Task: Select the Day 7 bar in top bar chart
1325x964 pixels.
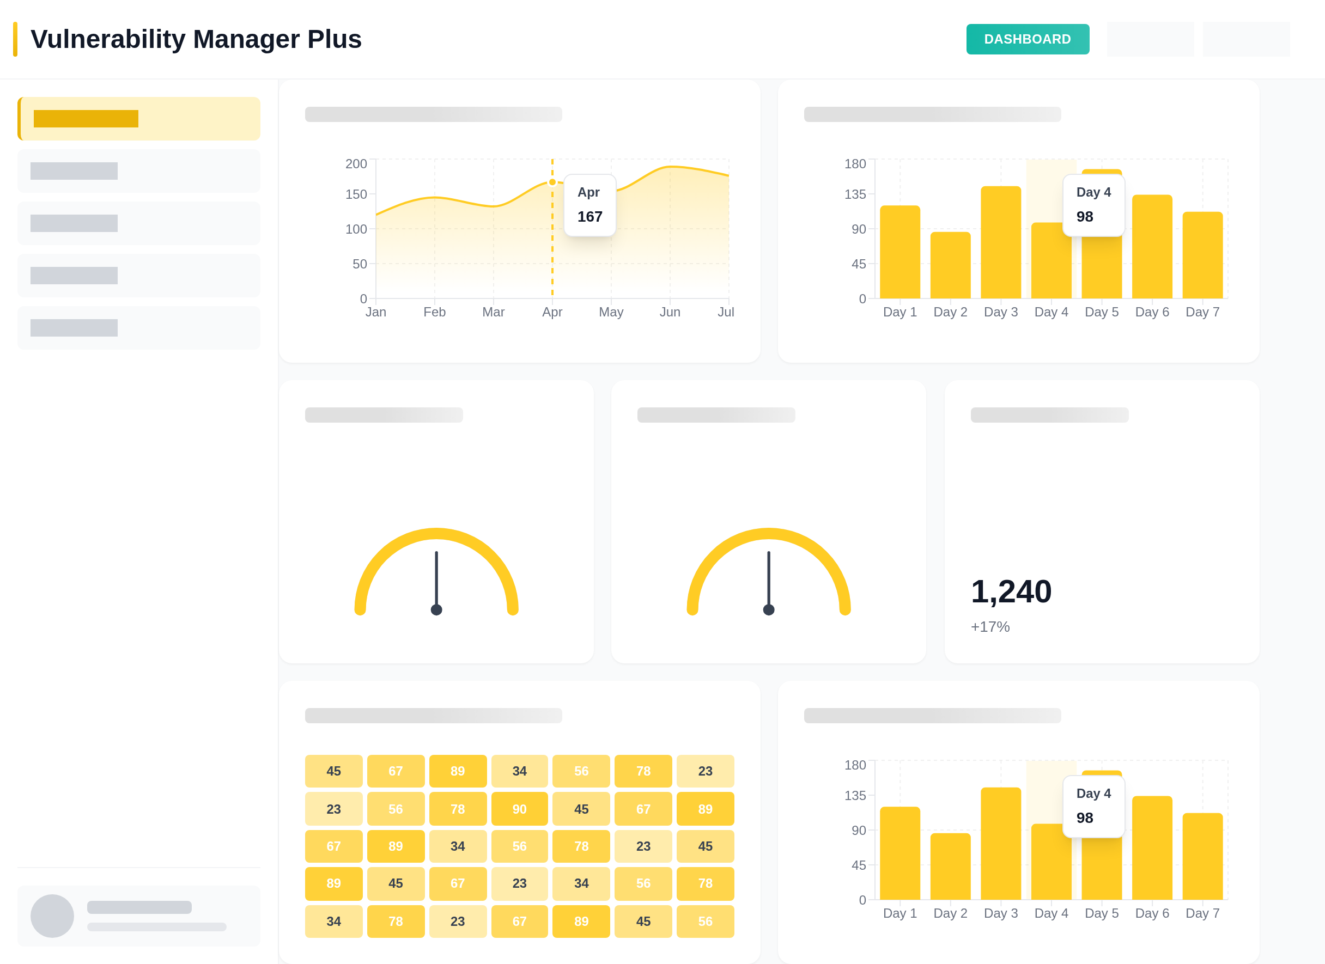Action: pos(1202,255)
